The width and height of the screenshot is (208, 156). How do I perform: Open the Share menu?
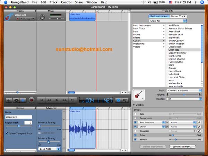(x=79, y=2)
